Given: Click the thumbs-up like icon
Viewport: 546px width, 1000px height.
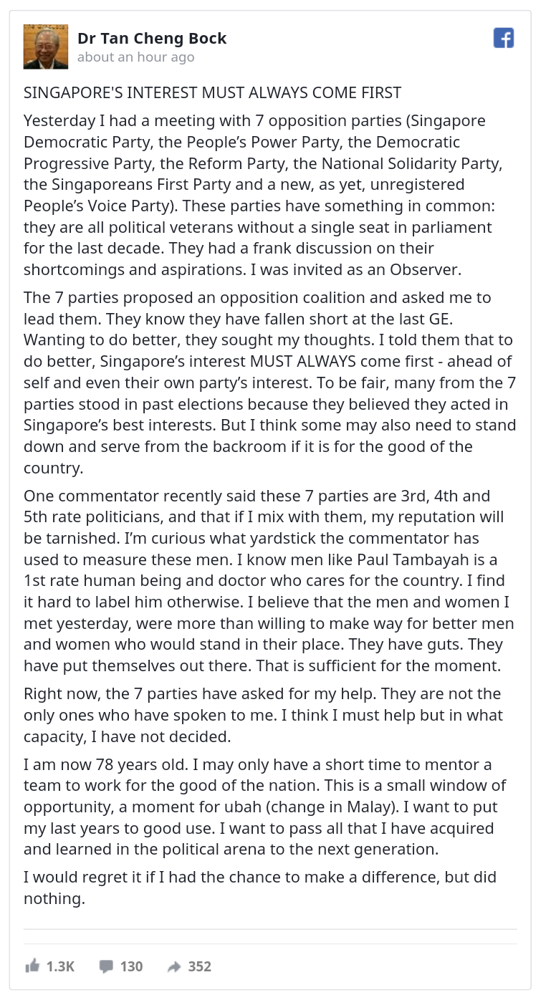Looking at the screenshot, I should (x=32, y=966).
